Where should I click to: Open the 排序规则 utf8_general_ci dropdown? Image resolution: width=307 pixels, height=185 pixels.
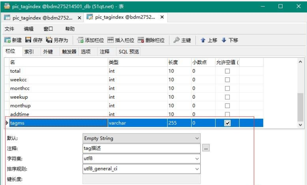click(x=197, y=168)
